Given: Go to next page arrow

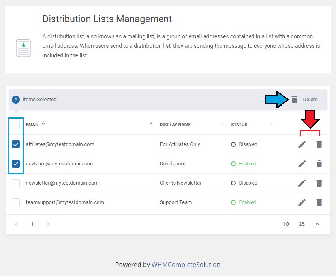Looking at the screenshot, I should point(48,224).
